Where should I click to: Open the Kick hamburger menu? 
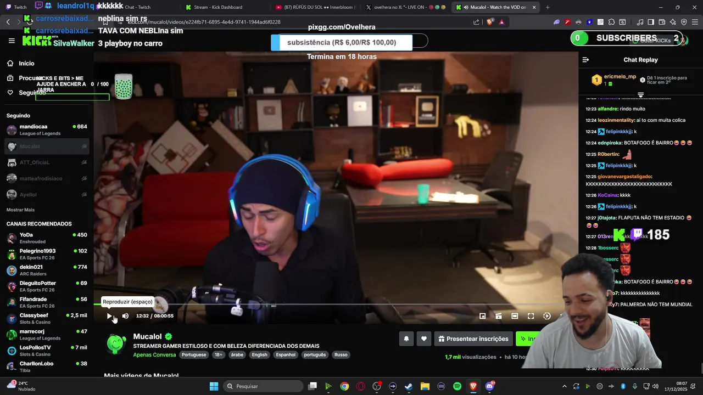[12, 41]
